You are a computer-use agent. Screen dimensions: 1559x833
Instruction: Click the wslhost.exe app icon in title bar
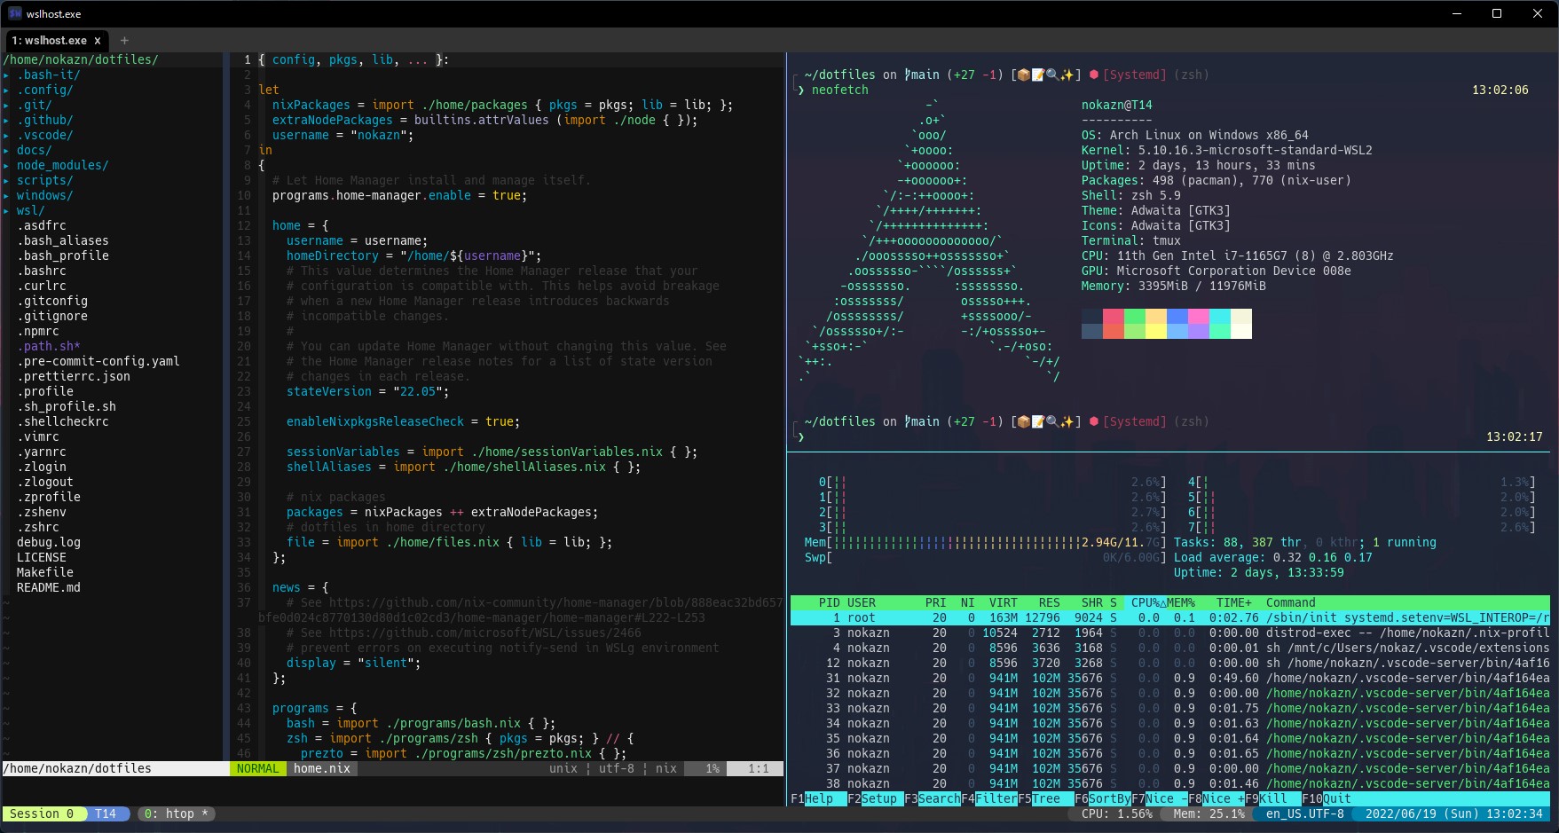[15, 13]
